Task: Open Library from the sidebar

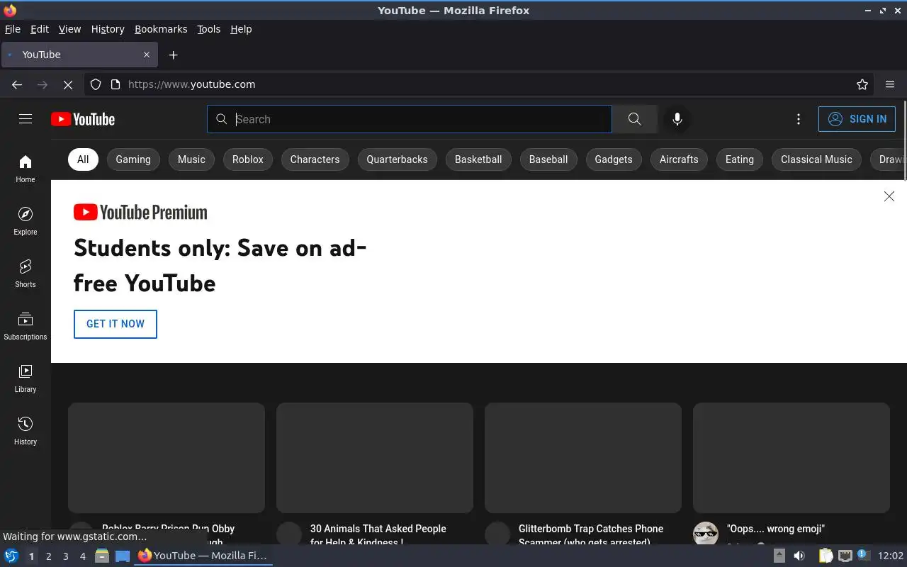Action: click(26, 378)
